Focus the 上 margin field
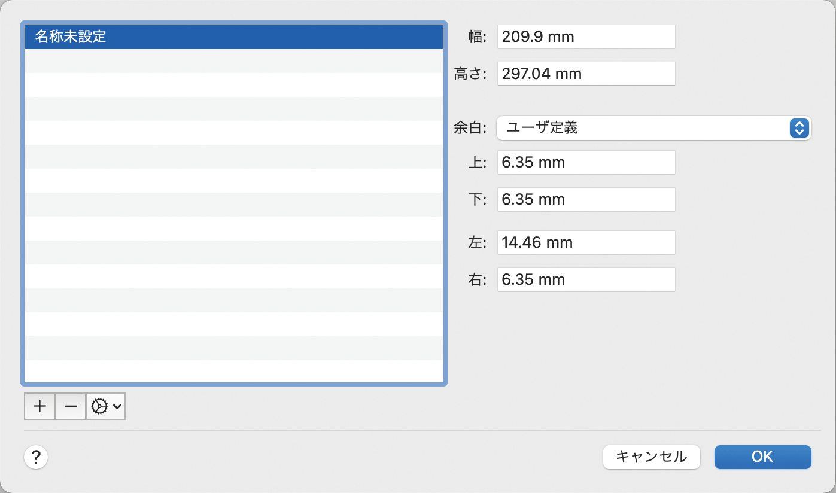Viewport: 836px width, 493px height. (x=586, y=163)
